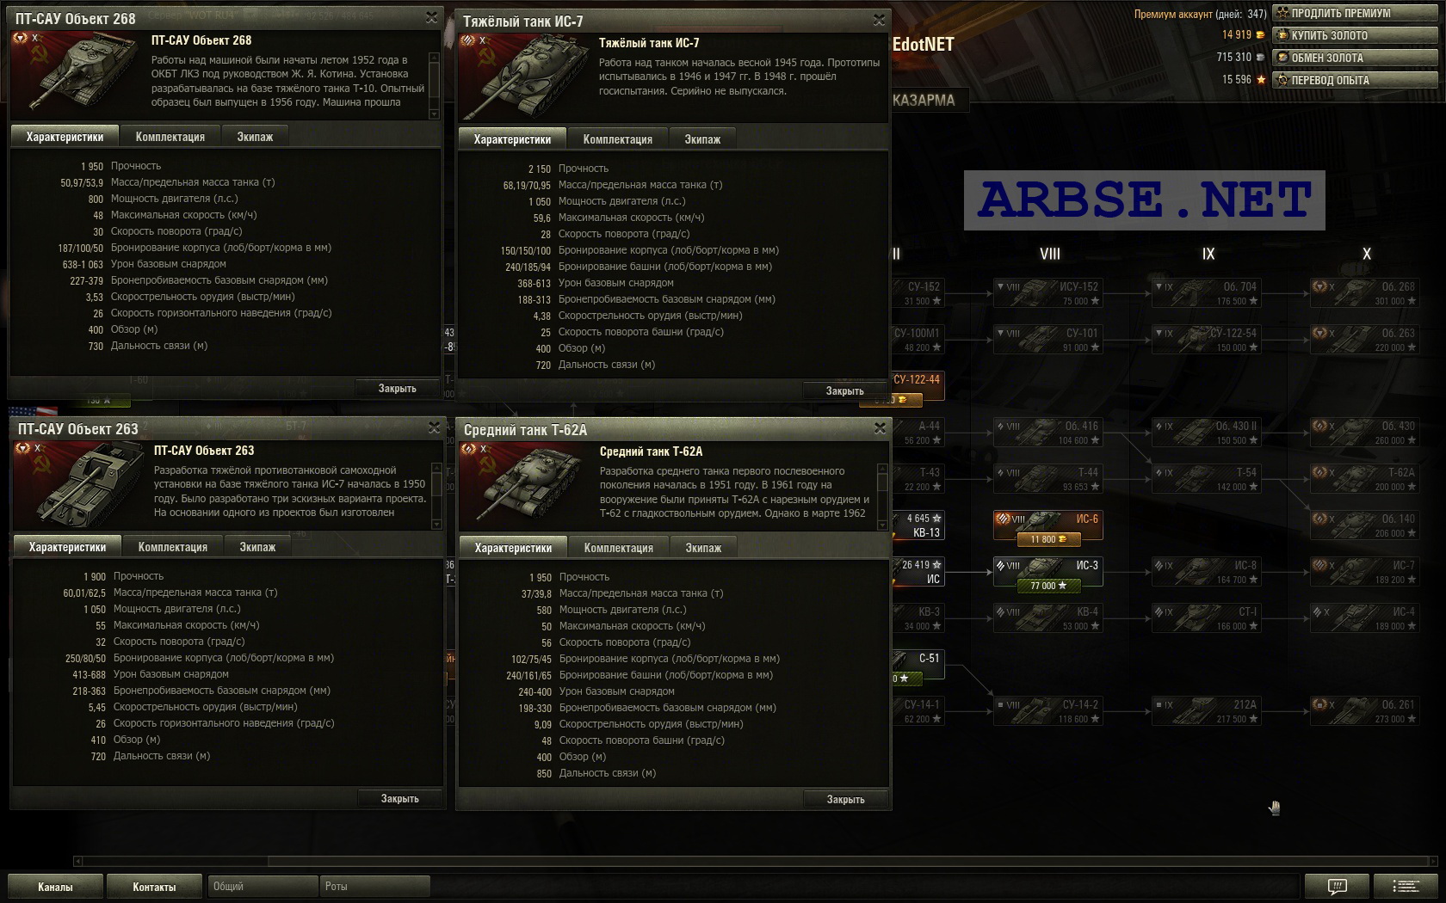Select Об. 704 node in tech tree
This screenshot has width=1446, height=903.
click(x=1206, y=293)
